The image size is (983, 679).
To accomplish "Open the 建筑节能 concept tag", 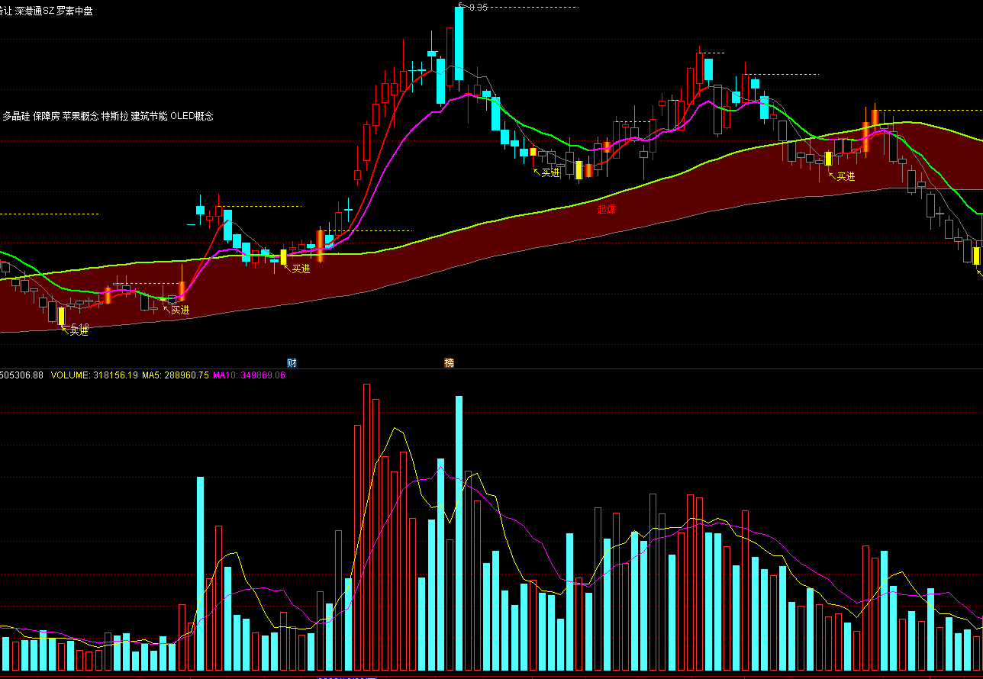I will [x=149, y=116].
